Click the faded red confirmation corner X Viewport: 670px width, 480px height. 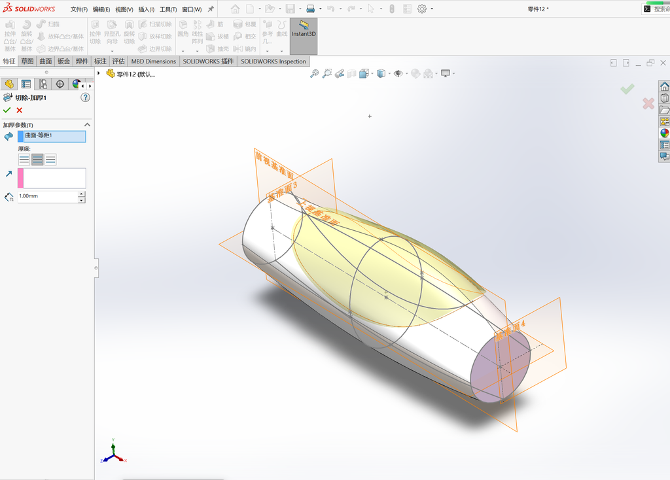click(x=648, y=103)
